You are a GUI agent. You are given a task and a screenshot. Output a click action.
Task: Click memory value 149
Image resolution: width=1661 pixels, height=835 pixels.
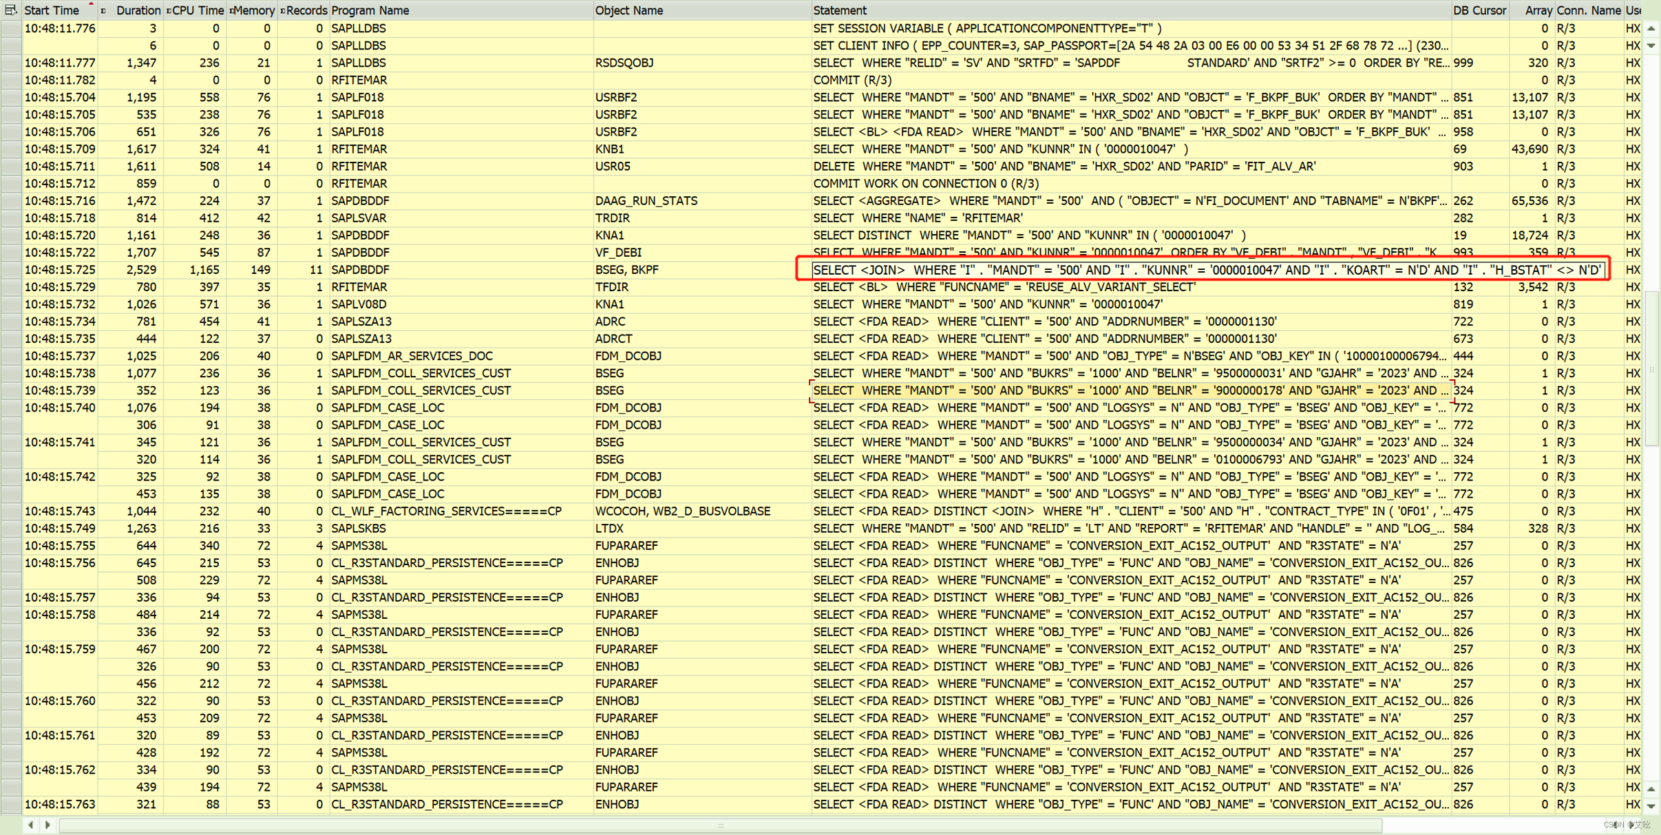pos(260,270)
